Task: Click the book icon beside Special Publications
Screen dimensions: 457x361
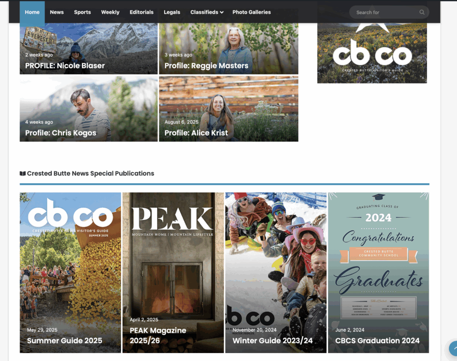Action: pyautogui.click(x=22, y=173)
